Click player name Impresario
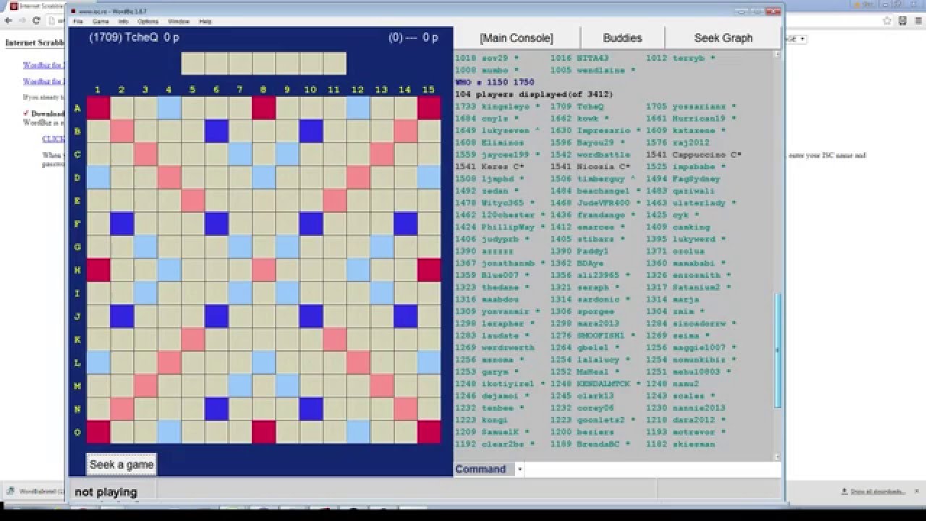 tap(605, 130)
